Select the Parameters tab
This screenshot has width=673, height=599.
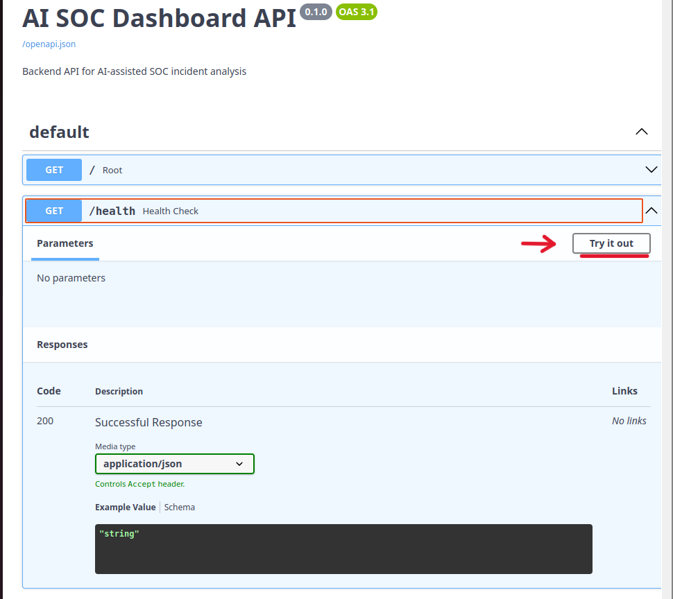65,243
